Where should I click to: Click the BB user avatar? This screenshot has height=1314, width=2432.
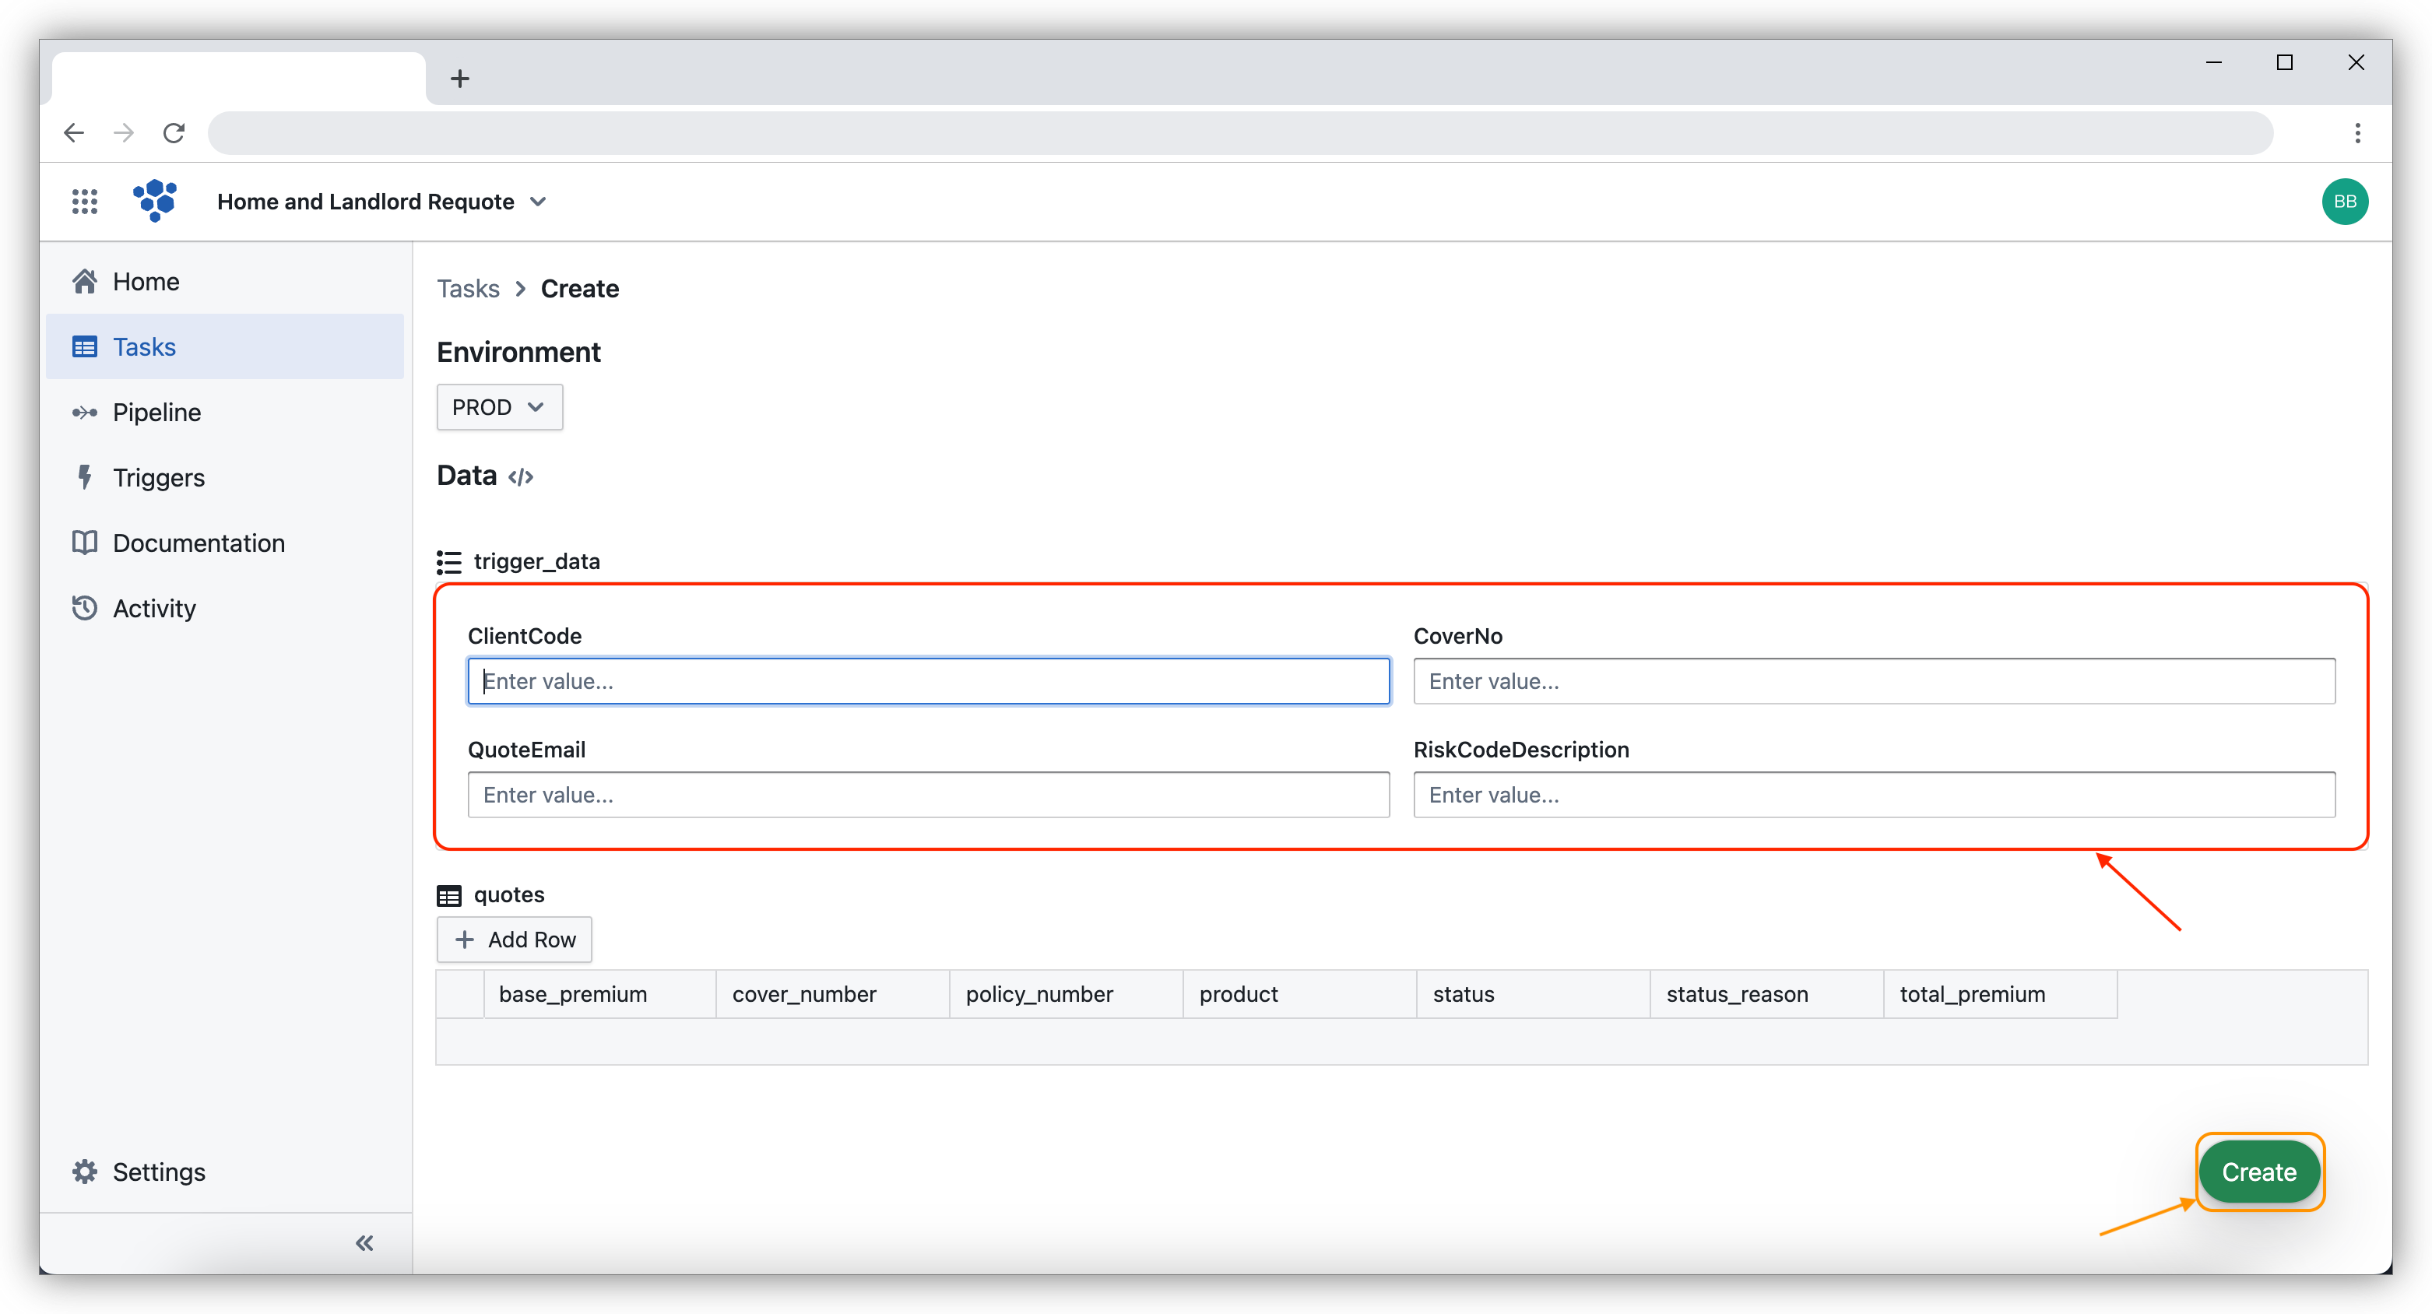(2344, 201)
